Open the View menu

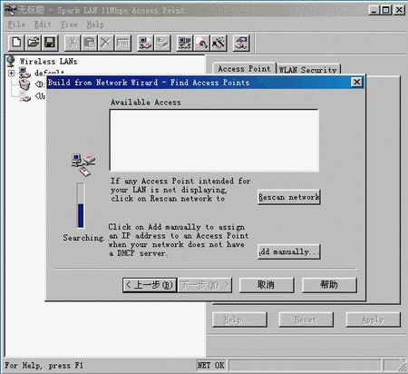[x=69, y=25]
